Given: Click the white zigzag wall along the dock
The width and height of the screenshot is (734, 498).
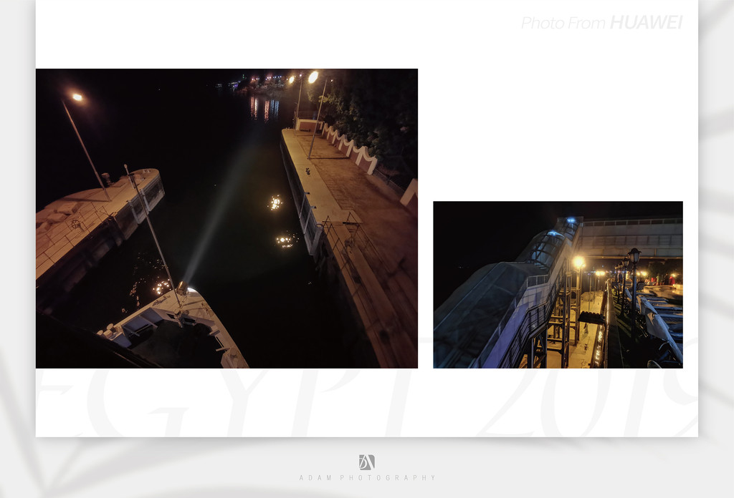Looking at the screenshot, I should pos(351,147).
